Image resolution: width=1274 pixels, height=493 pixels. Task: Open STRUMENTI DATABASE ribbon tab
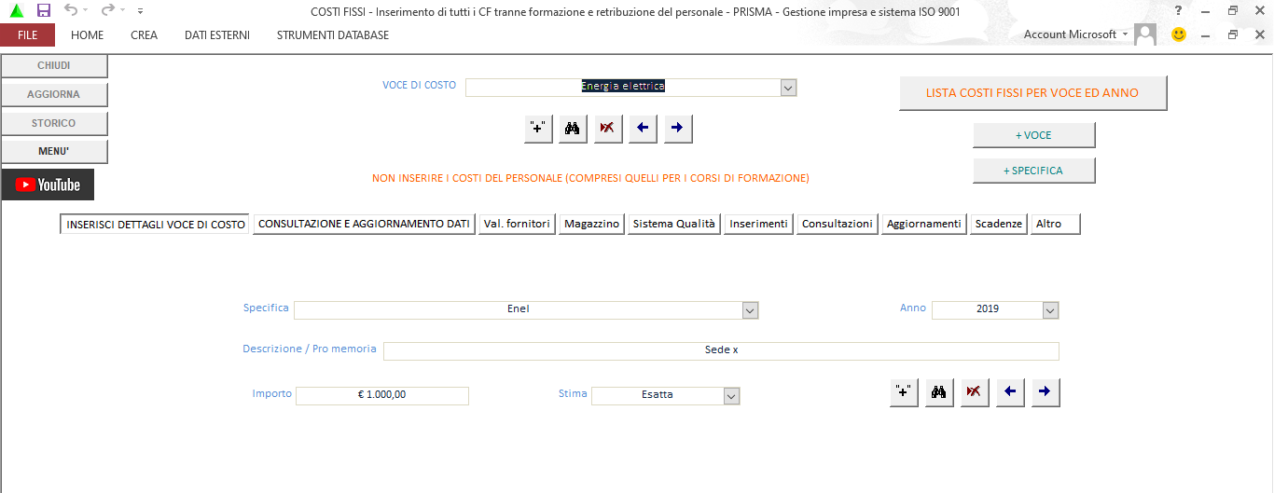pyautogui.click(x=333, y=34)
